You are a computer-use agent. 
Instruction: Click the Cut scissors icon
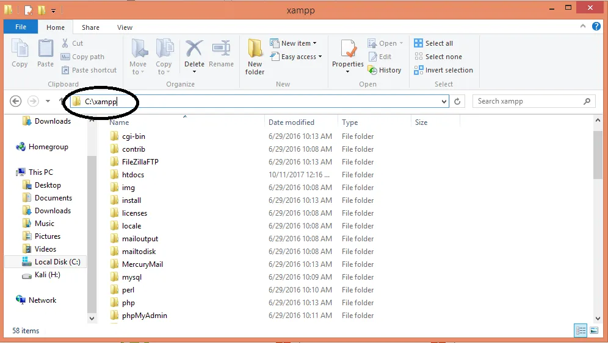point(65,43)
